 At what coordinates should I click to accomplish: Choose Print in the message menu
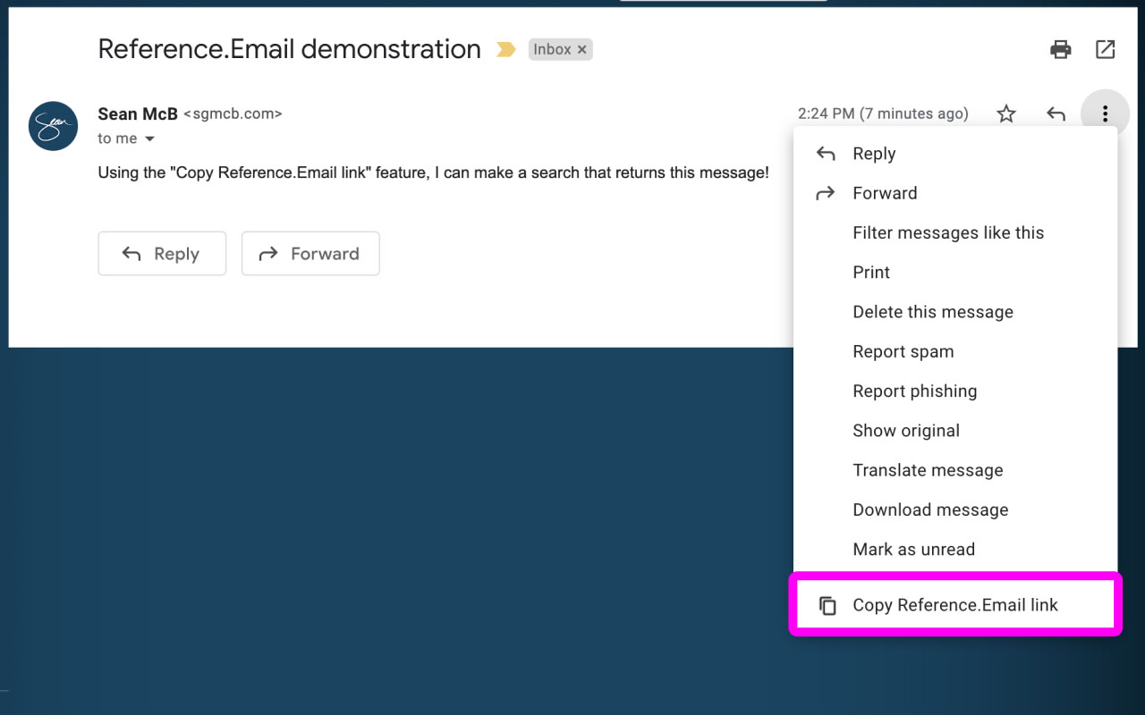point(871,273)
